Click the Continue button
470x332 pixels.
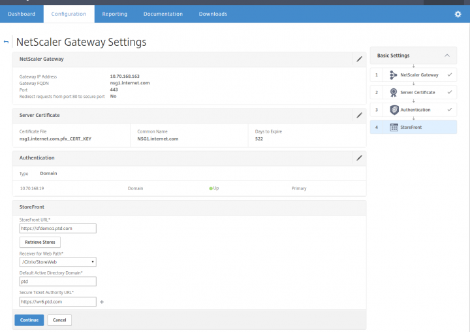[x=29, y=320]
